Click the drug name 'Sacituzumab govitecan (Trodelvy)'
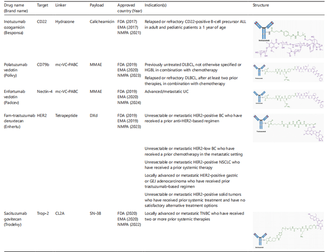The height and width of the screenshot is (252, 334). click(15, 219)
